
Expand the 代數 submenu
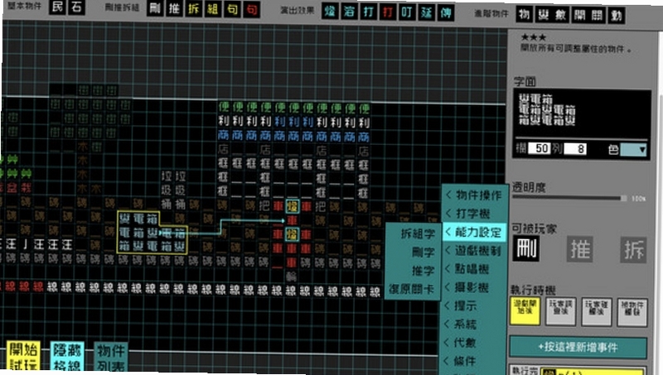pyautogui.click(x=473, y=343)
